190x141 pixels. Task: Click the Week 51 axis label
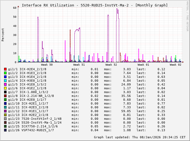tap(79, 65)
